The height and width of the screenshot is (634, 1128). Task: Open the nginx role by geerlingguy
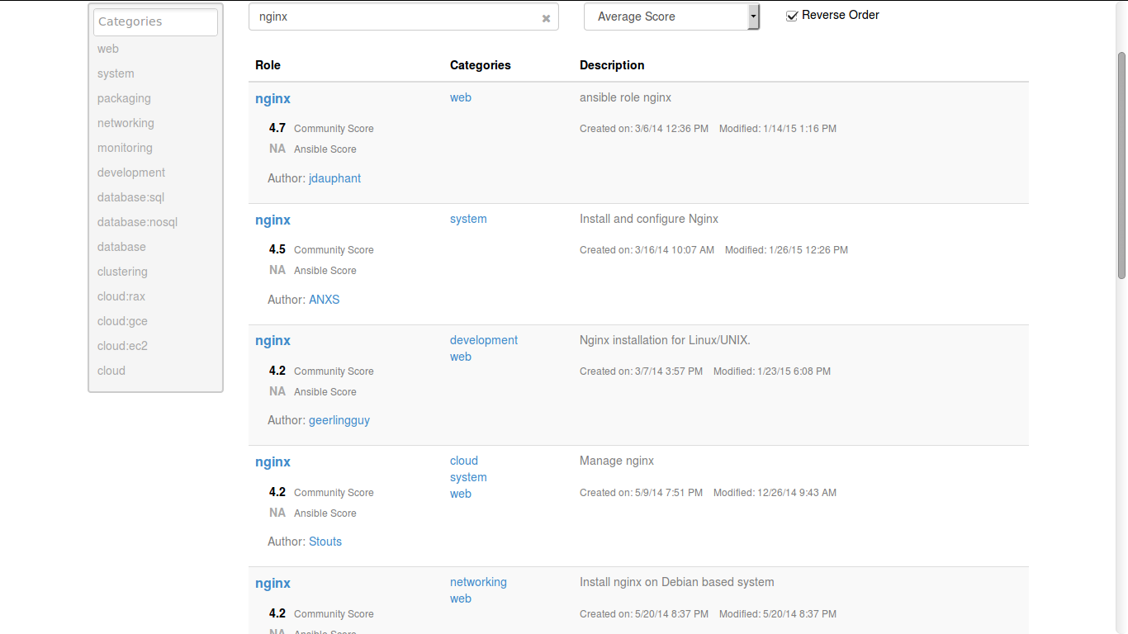[x=273, y=340]
